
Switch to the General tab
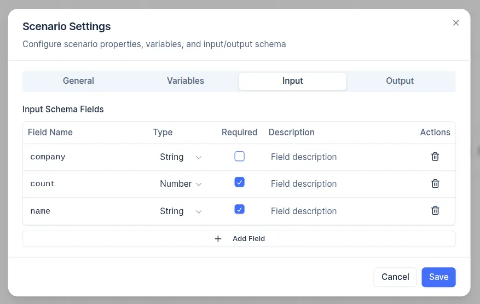pos(78,81)
